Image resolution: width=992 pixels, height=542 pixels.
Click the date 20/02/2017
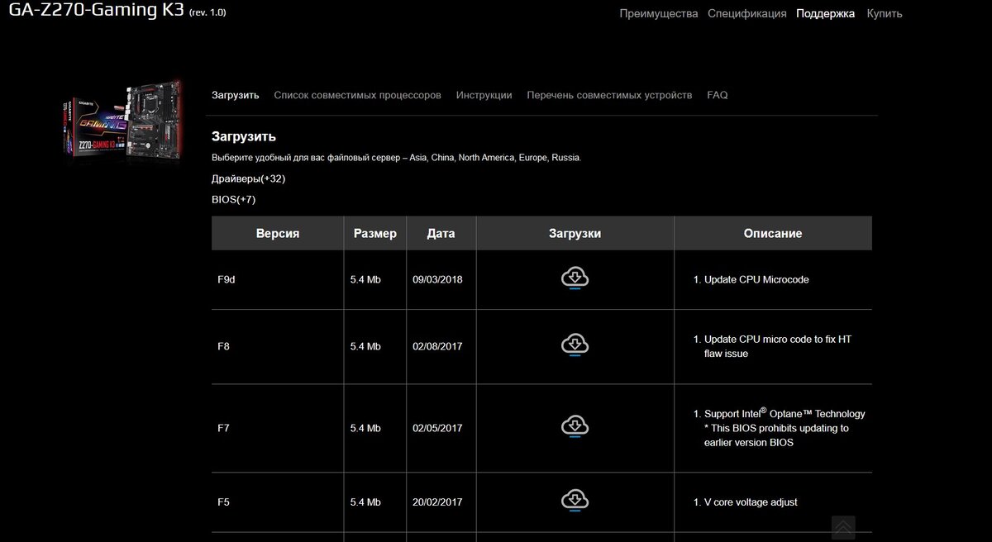[437, 502]
